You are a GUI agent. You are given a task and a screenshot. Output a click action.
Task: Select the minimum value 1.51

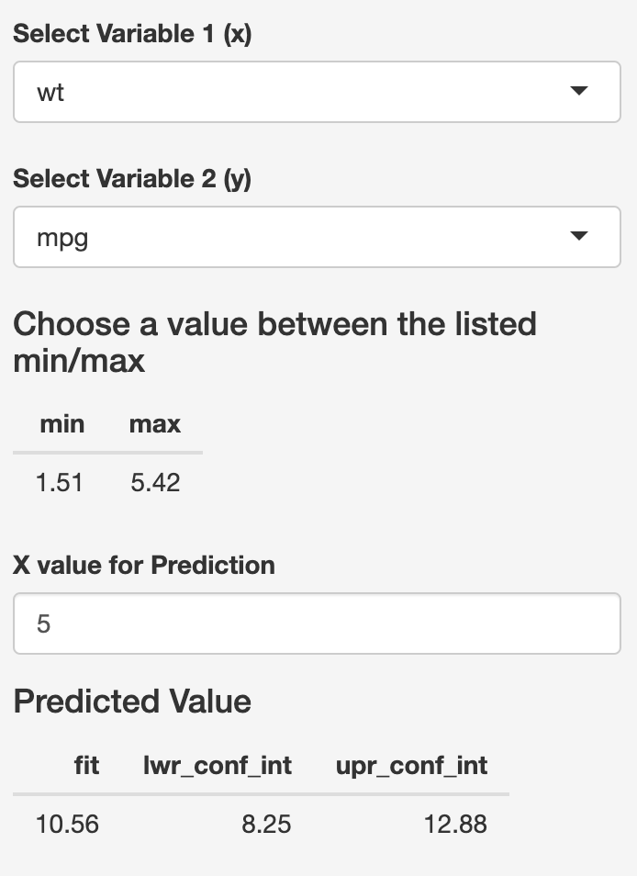tap(60, 482)
